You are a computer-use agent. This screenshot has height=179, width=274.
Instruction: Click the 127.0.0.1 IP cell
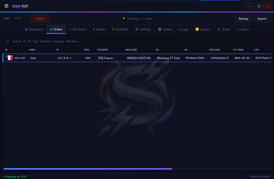[x=65, y=58]
